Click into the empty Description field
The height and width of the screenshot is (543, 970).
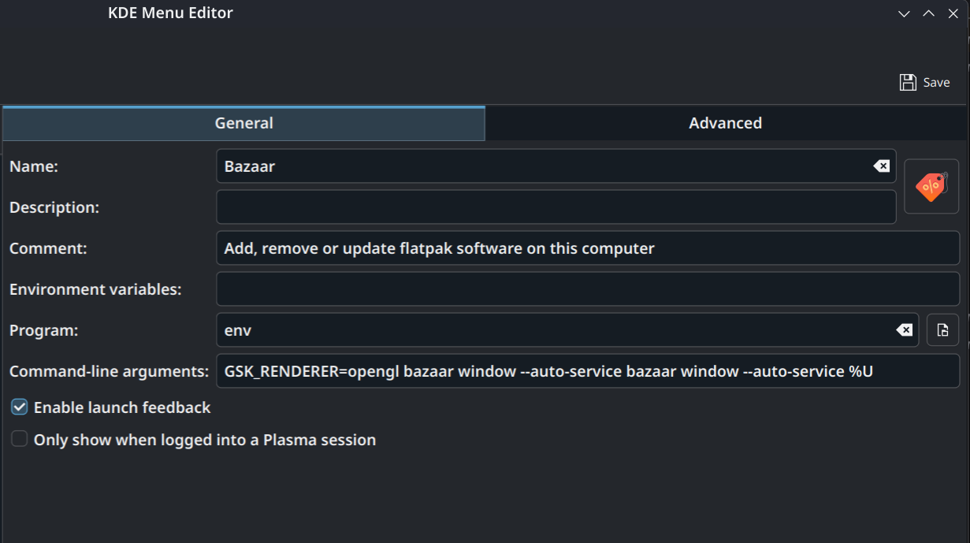click(x=556, y=206)
